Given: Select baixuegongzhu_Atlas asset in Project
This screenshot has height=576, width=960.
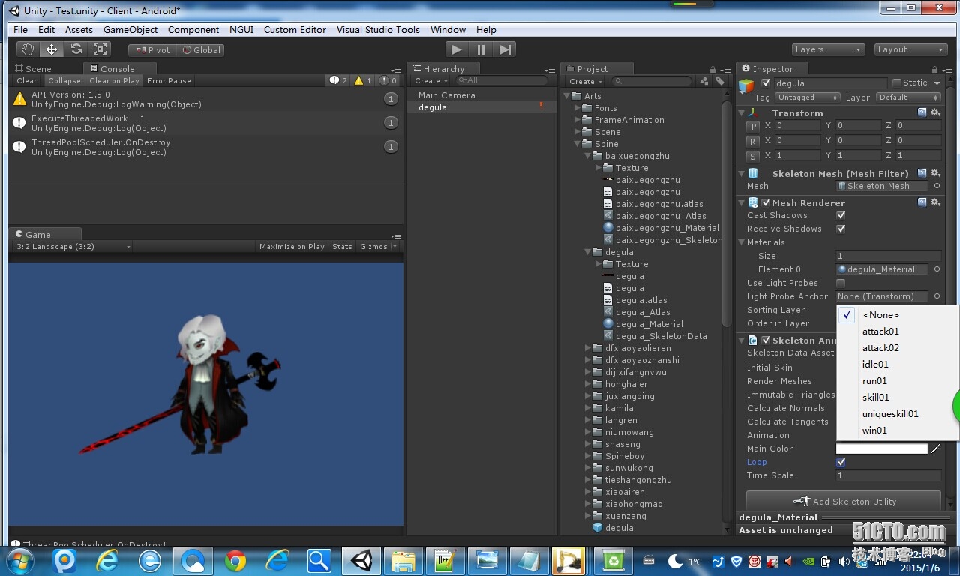Looking at the screenshot, I should [660, 216].
